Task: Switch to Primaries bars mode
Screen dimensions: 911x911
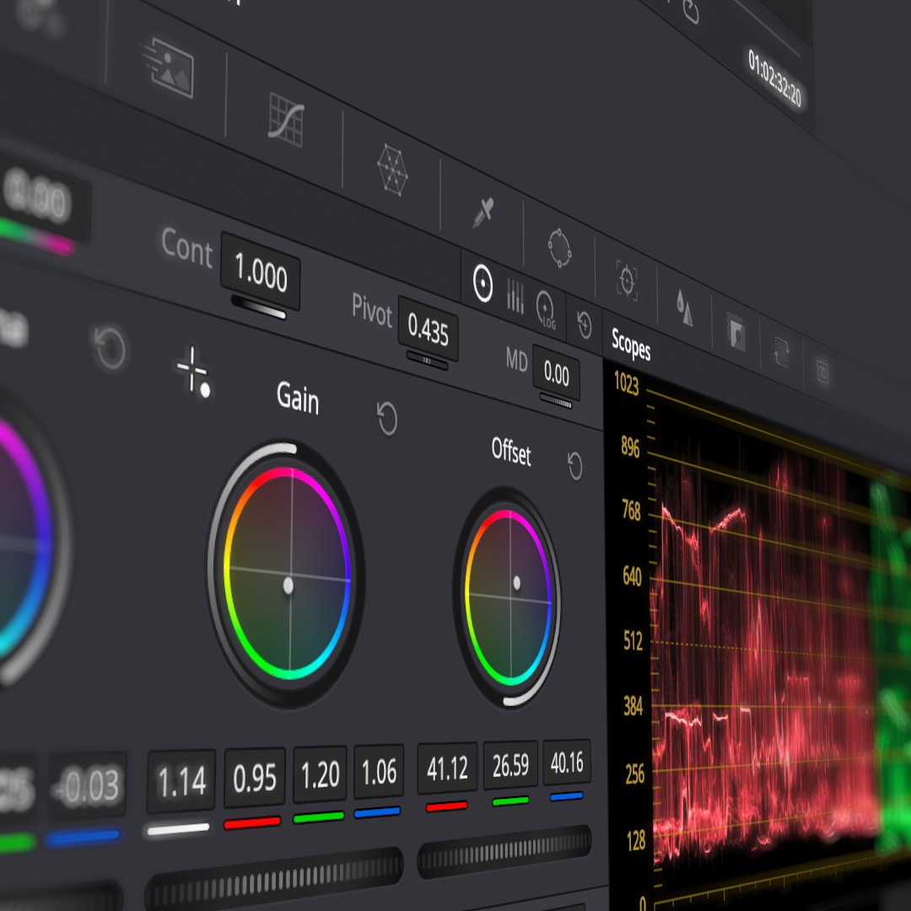Action: 515,296
